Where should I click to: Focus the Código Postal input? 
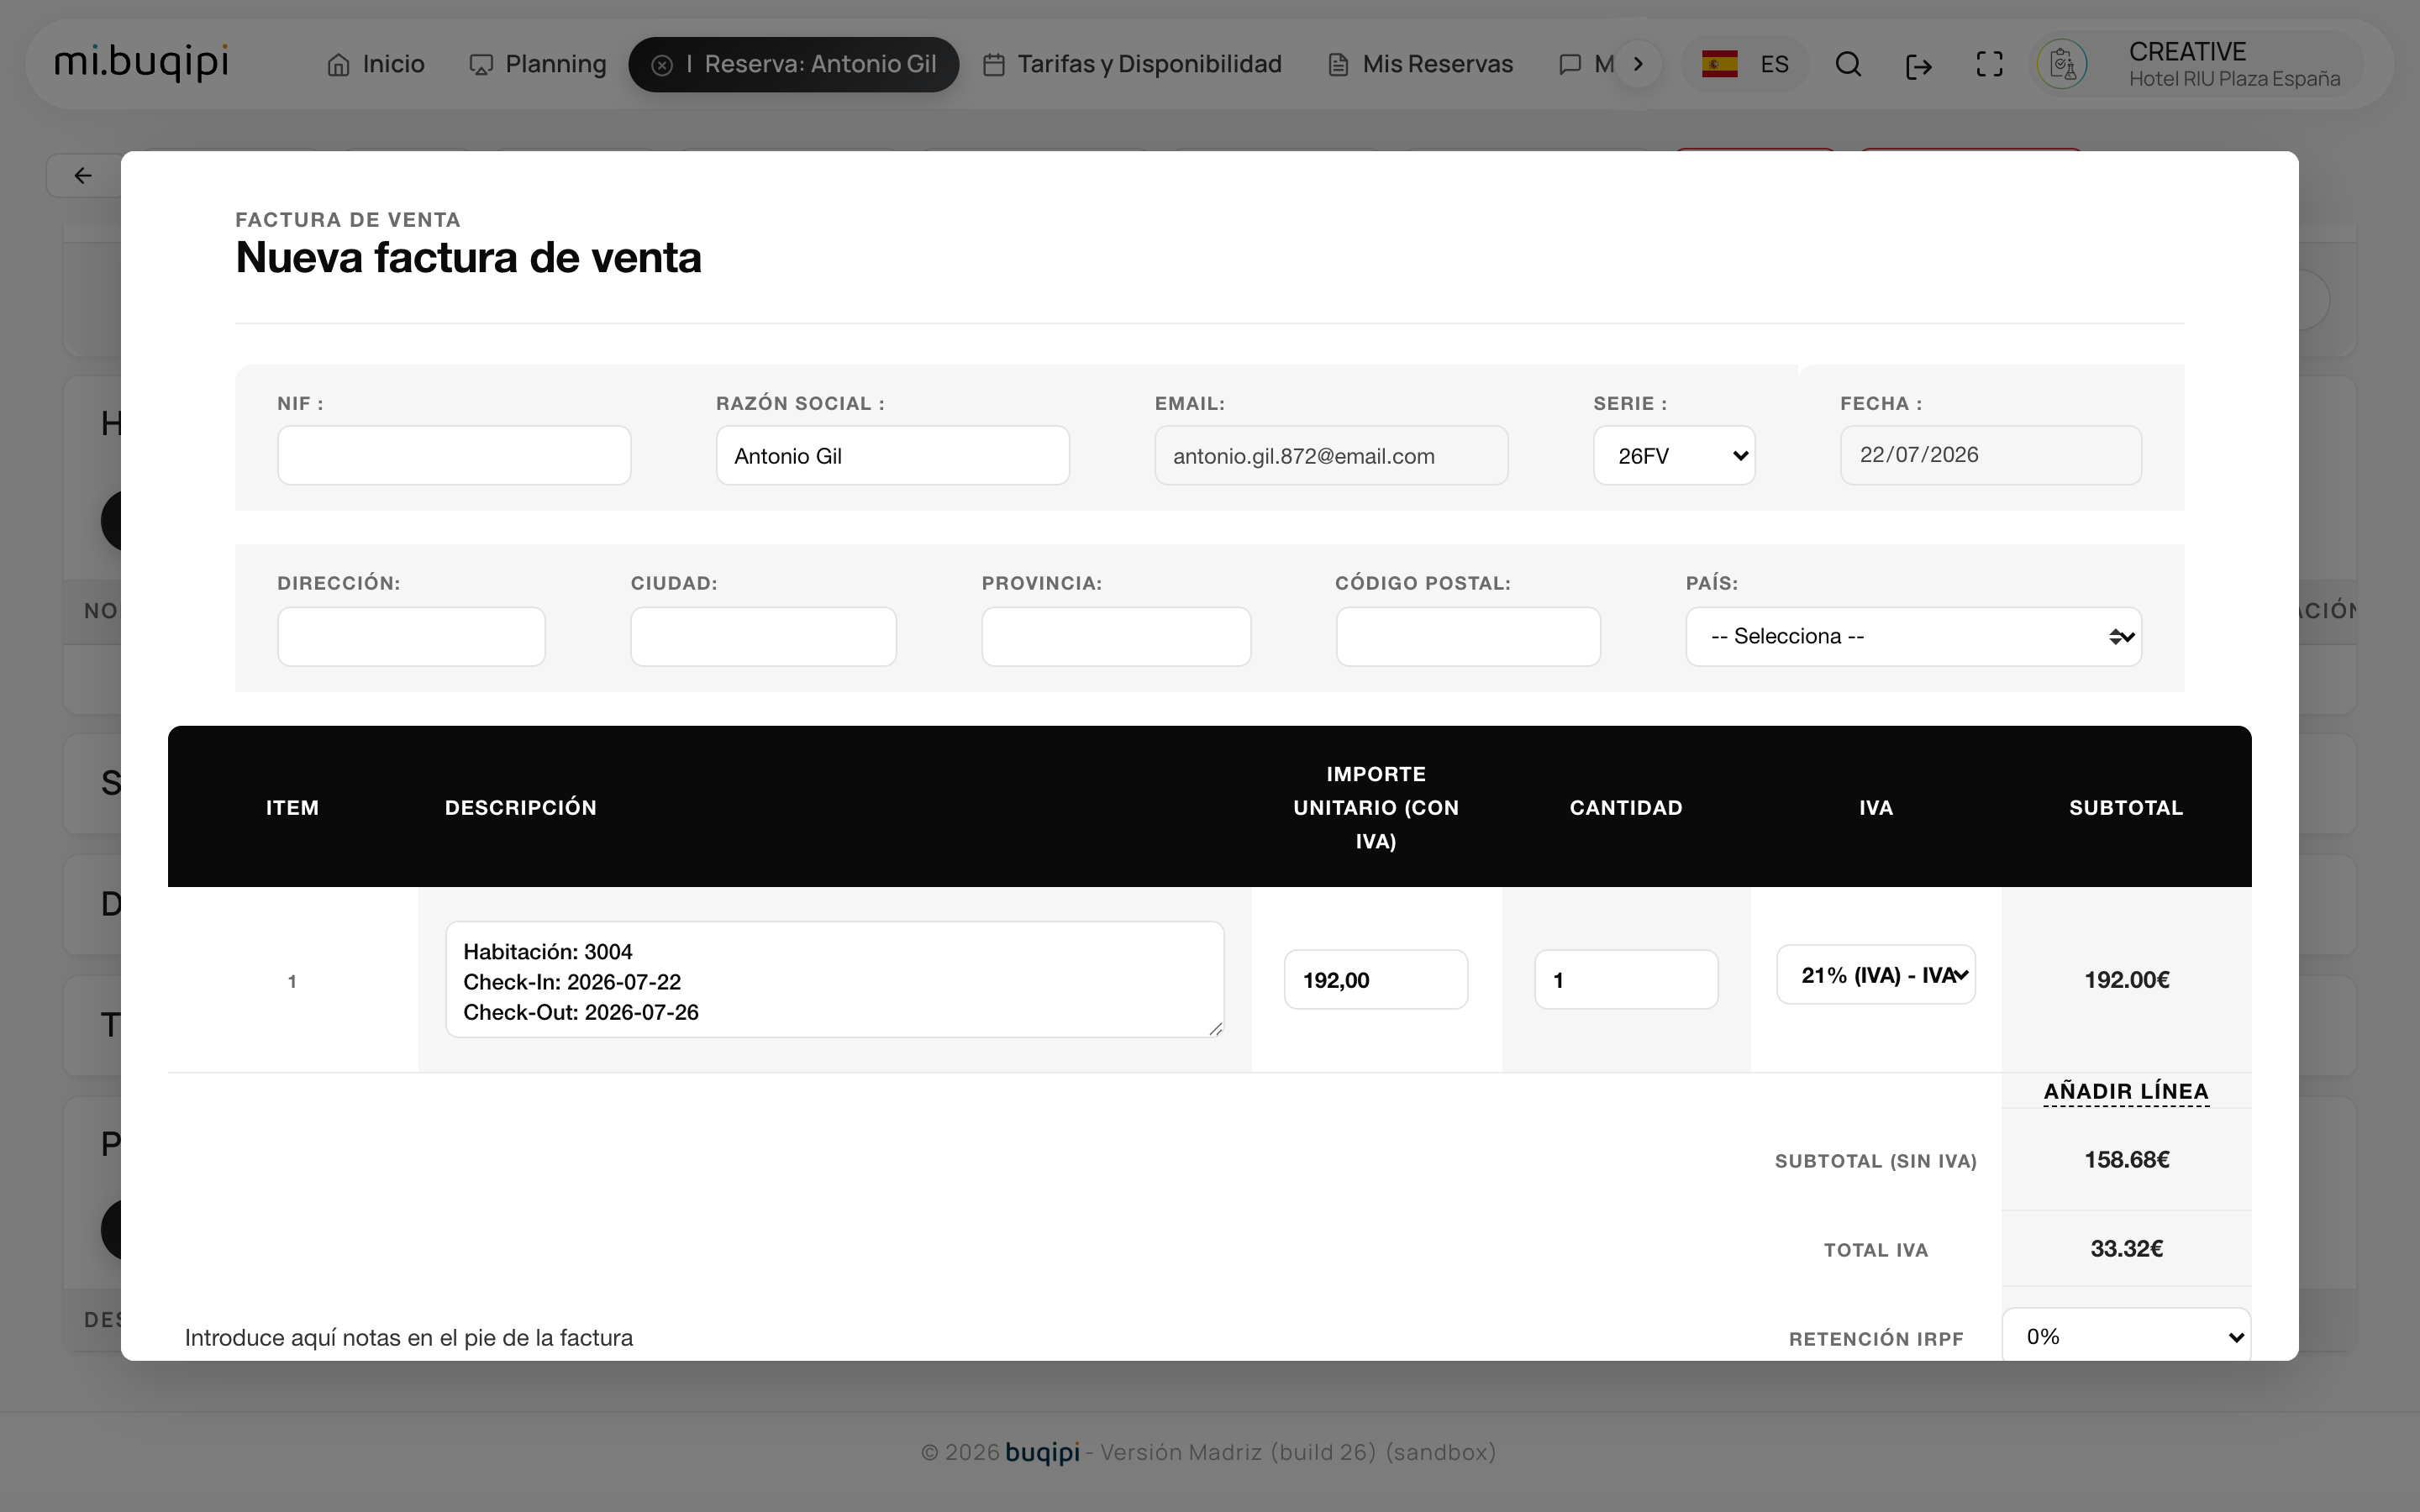[1468, 637]
